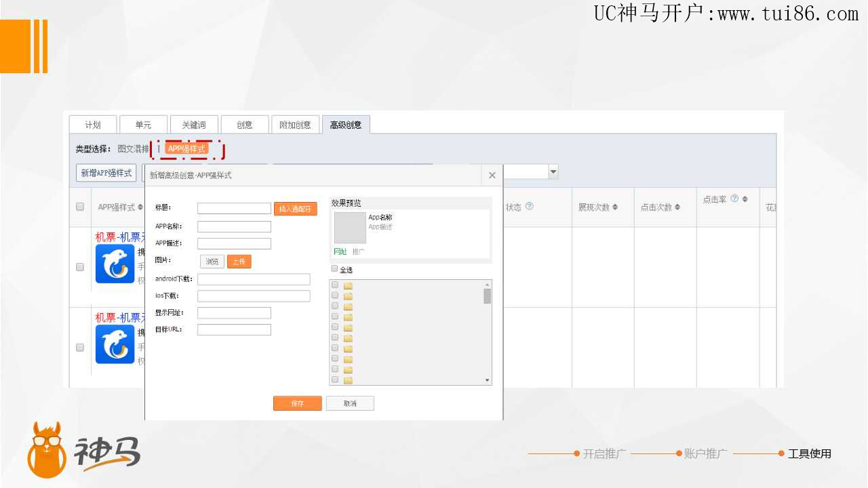Focus the 显示网址 input field
Image resolution: width=868 pixels, height=488 pixels.
(x=234, y=313)
